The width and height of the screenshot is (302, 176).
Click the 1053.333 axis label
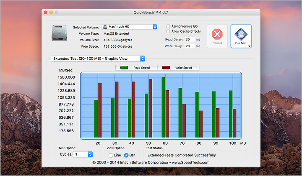click(x=66, y=97)
